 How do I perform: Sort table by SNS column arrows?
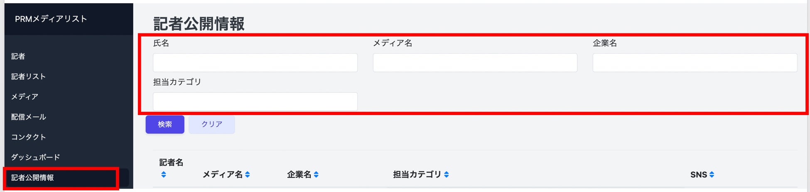(712, 175)
